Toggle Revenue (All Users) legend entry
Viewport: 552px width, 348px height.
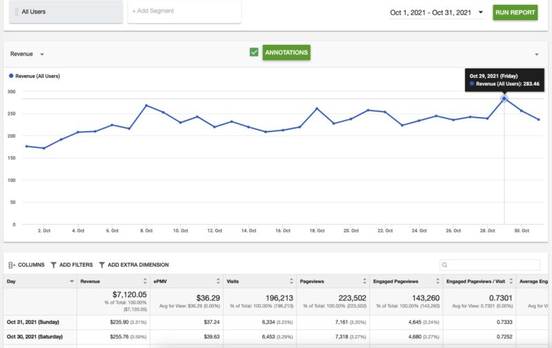point(34,76)
